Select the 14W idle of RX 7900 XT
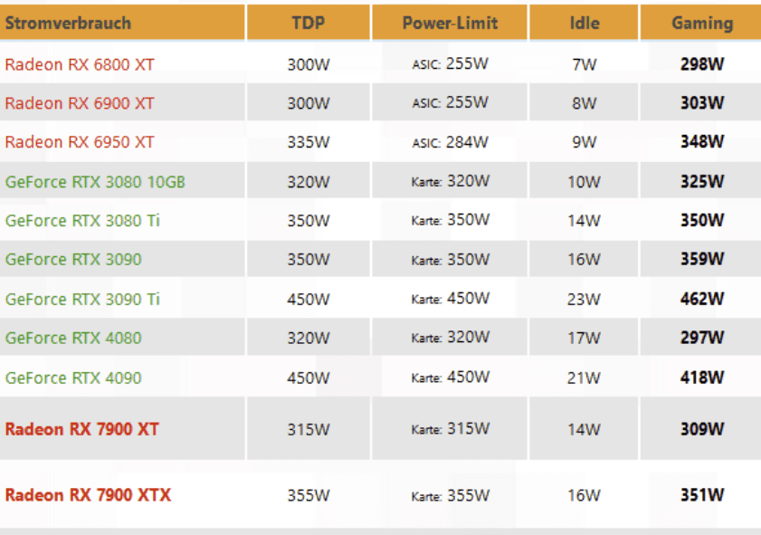The height and width of the screenshot is (535, 761). [585, 429]
